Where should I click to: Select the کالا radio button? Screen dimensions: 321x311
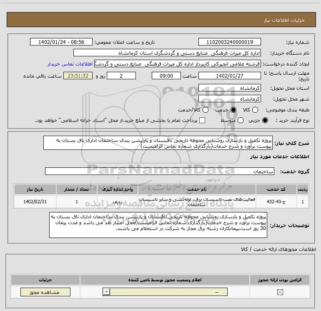coord(255,110)
